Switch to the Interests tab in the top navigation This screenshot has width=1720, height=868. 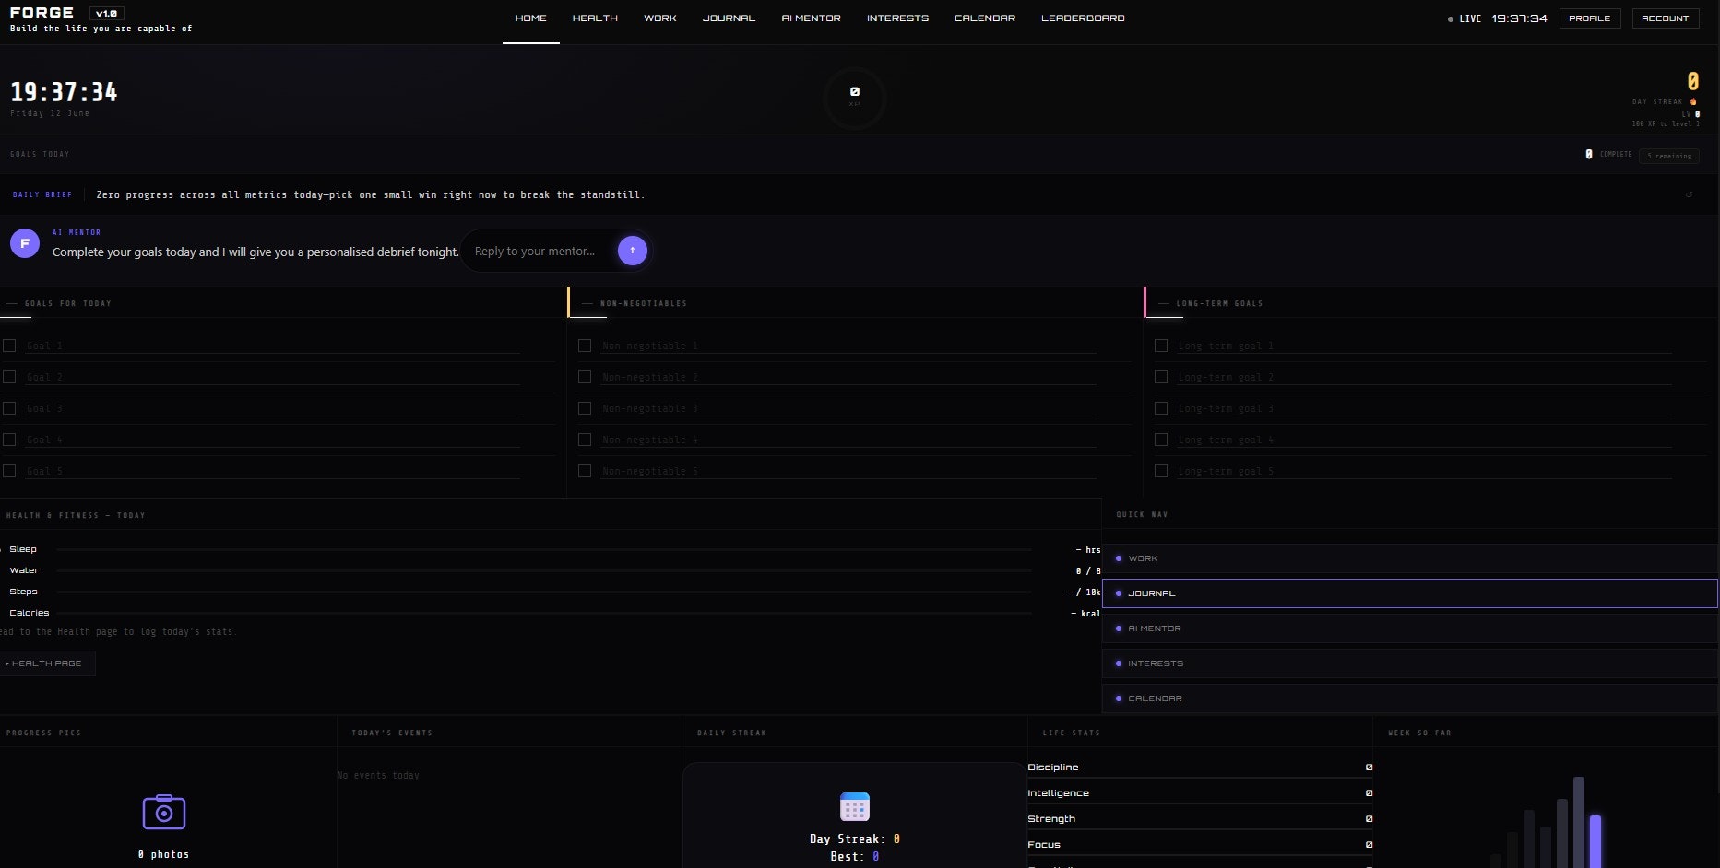point(897,18)
